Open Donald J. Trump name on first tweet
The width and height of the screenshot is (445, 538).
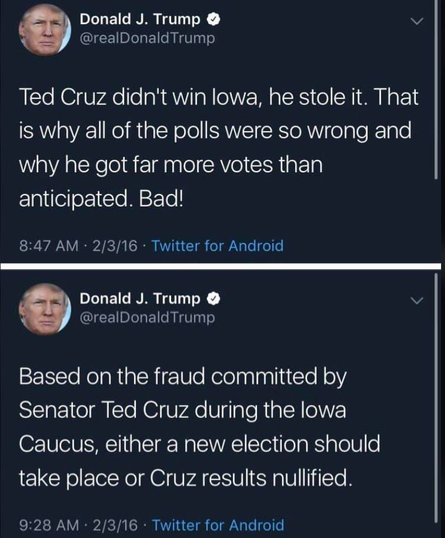click(140, 20)
